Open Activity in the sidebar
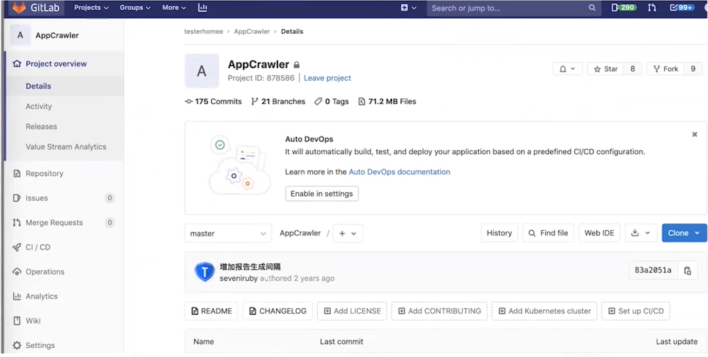708x357 pixels. [x=39, y=106]
